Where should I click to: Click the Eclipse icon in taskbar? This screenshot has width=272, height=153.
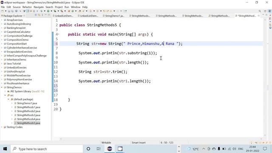(x=110, y=149)
